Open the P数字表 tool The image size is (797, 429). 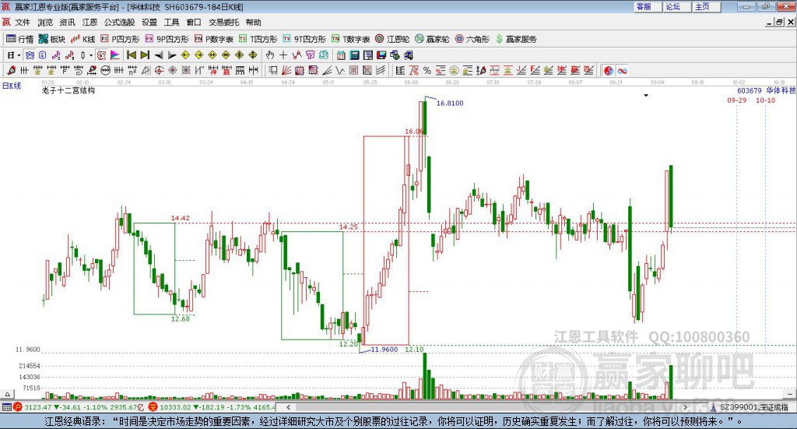pyautogui.click(x=213, y=39)
